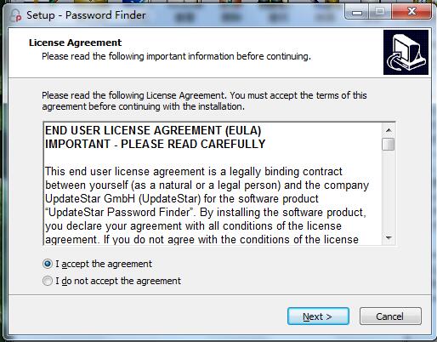Click the scrollbar track below the thumb

coord(389,190)
